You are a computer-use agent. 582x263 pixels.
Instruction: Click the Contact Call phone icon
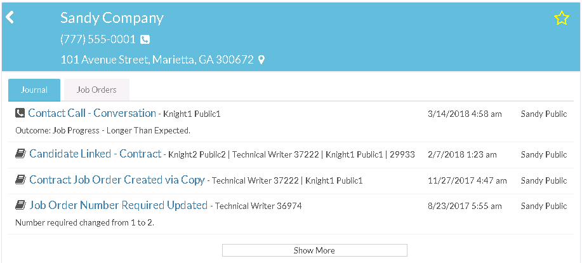20,113
